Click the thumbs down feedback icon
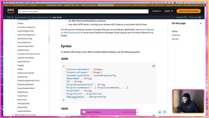Screen dimensions: 209x118 (165, 112)
